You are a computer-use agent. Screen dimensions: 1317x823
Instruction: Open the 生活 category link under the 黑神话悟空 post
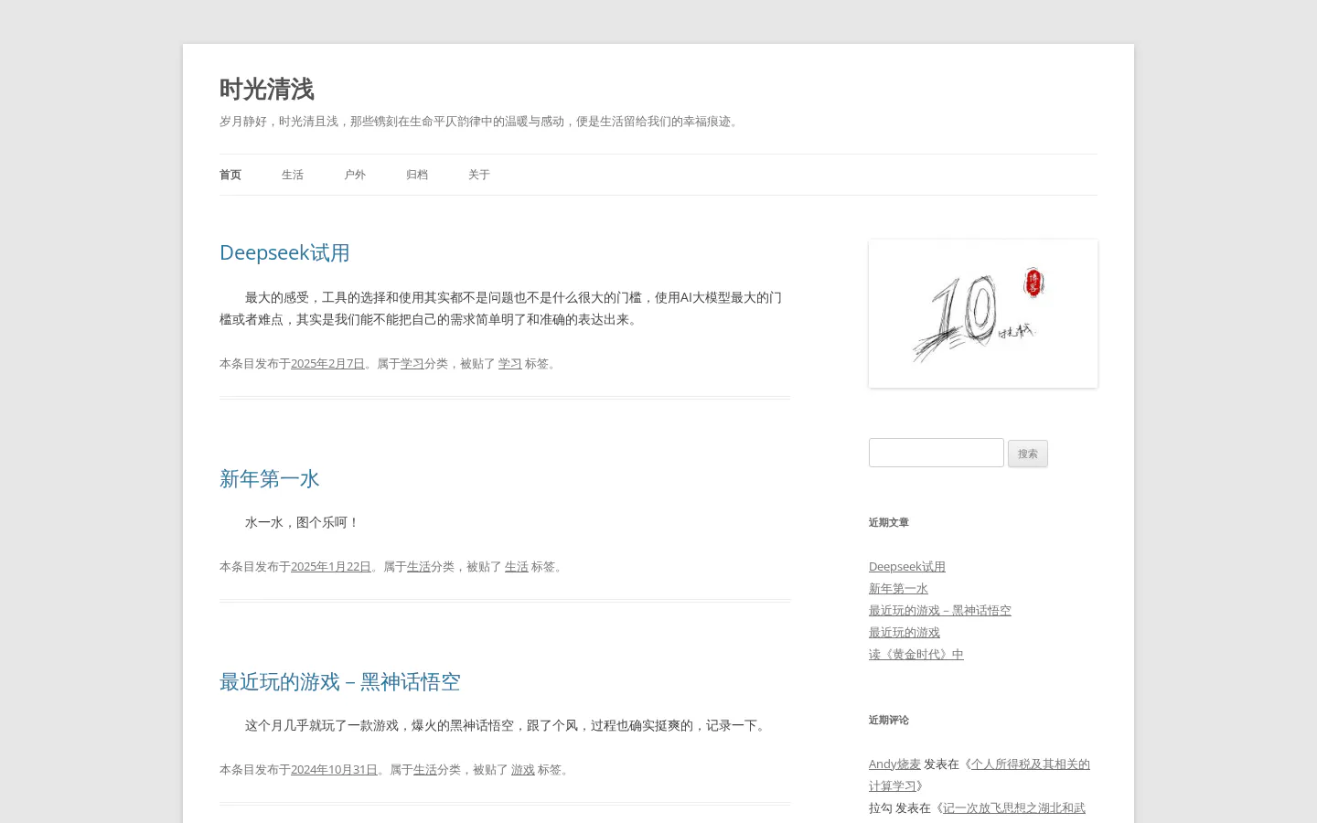point(425,769)
